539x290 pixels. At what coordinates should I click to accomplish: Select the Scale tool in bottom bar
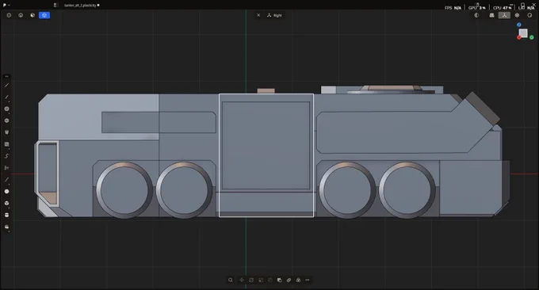click(261, 280)
